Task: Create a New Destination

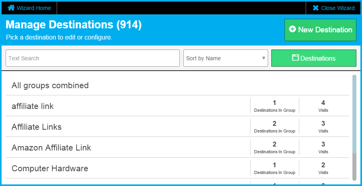Action: click(320, 30)
